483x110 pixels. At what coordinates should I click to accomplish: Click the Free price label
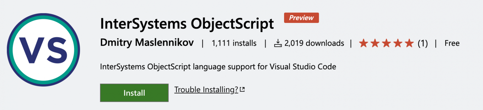[x=452, y=43]
